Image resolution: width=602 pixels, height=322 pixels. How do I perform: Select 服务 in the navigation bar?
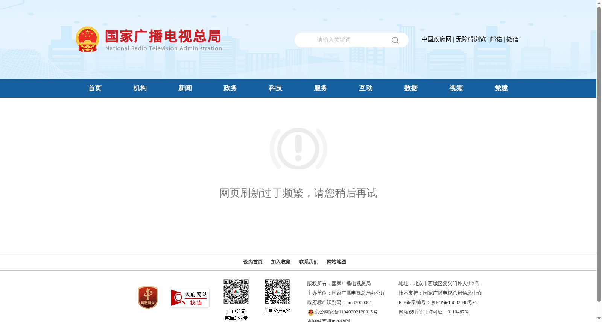321,88
